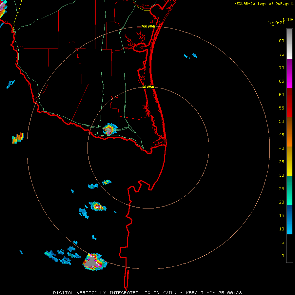The image size is (295, 295).
Task: Select the 100 NMI range ring label
Action: (x=148, y=26)
